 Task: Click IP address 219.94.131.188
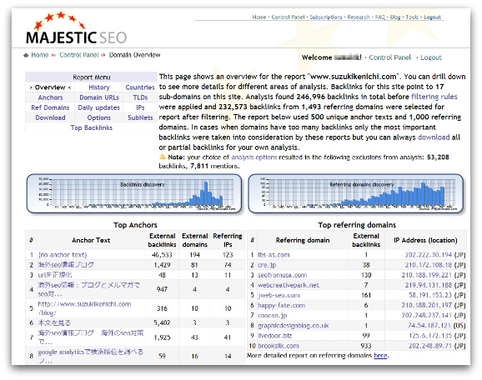coord(428,285)
